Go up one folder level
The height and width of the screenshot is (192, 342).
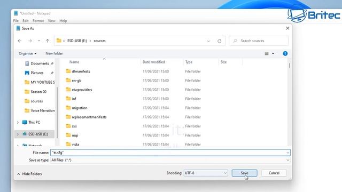pyautogui.click(x=48, y=41)
